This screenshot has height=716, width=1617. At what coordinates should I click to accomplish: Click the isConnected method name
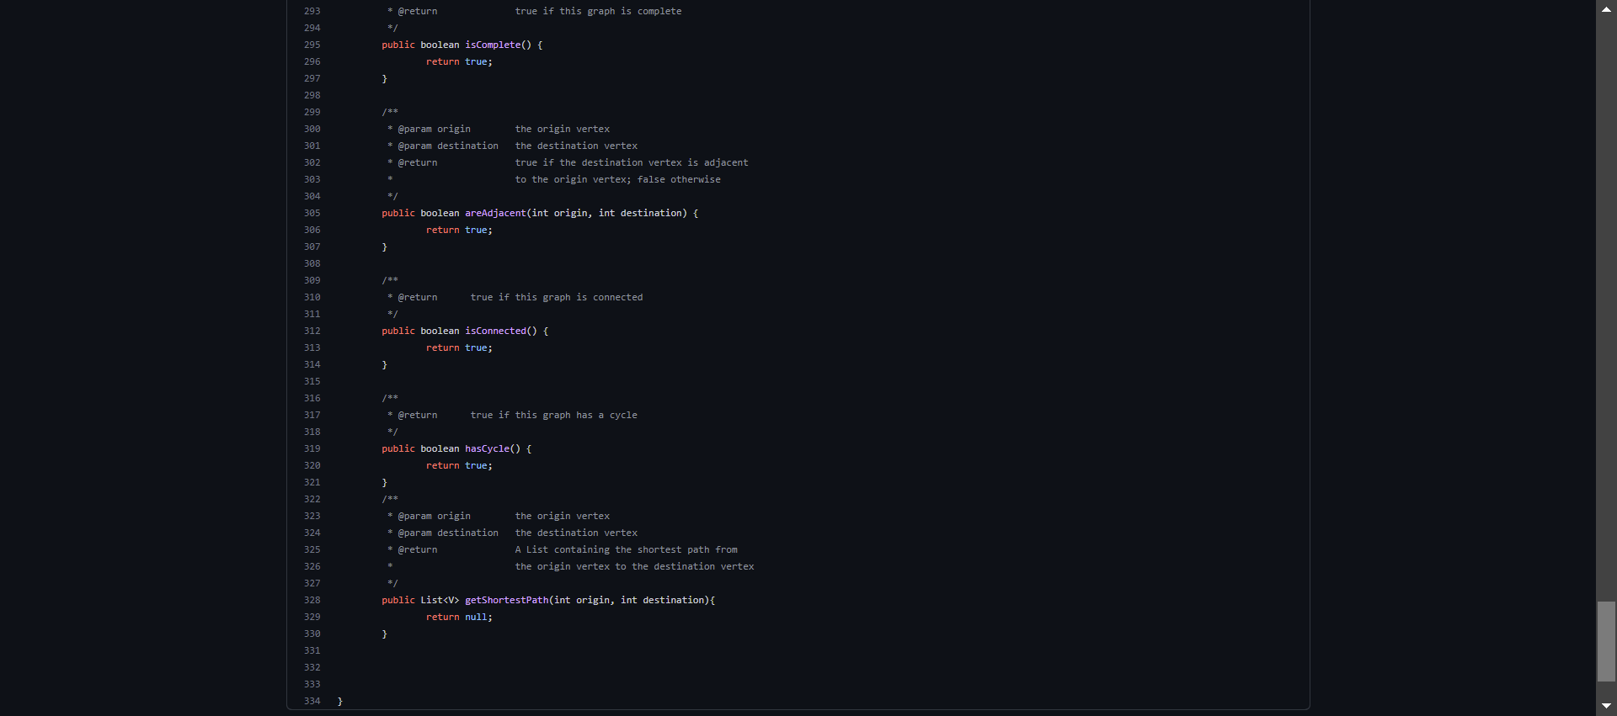click(495, 331)
